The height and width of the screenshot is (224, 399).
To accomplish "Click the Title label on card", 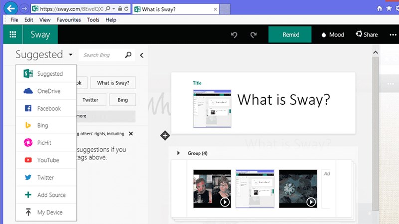I will [197, 83].
